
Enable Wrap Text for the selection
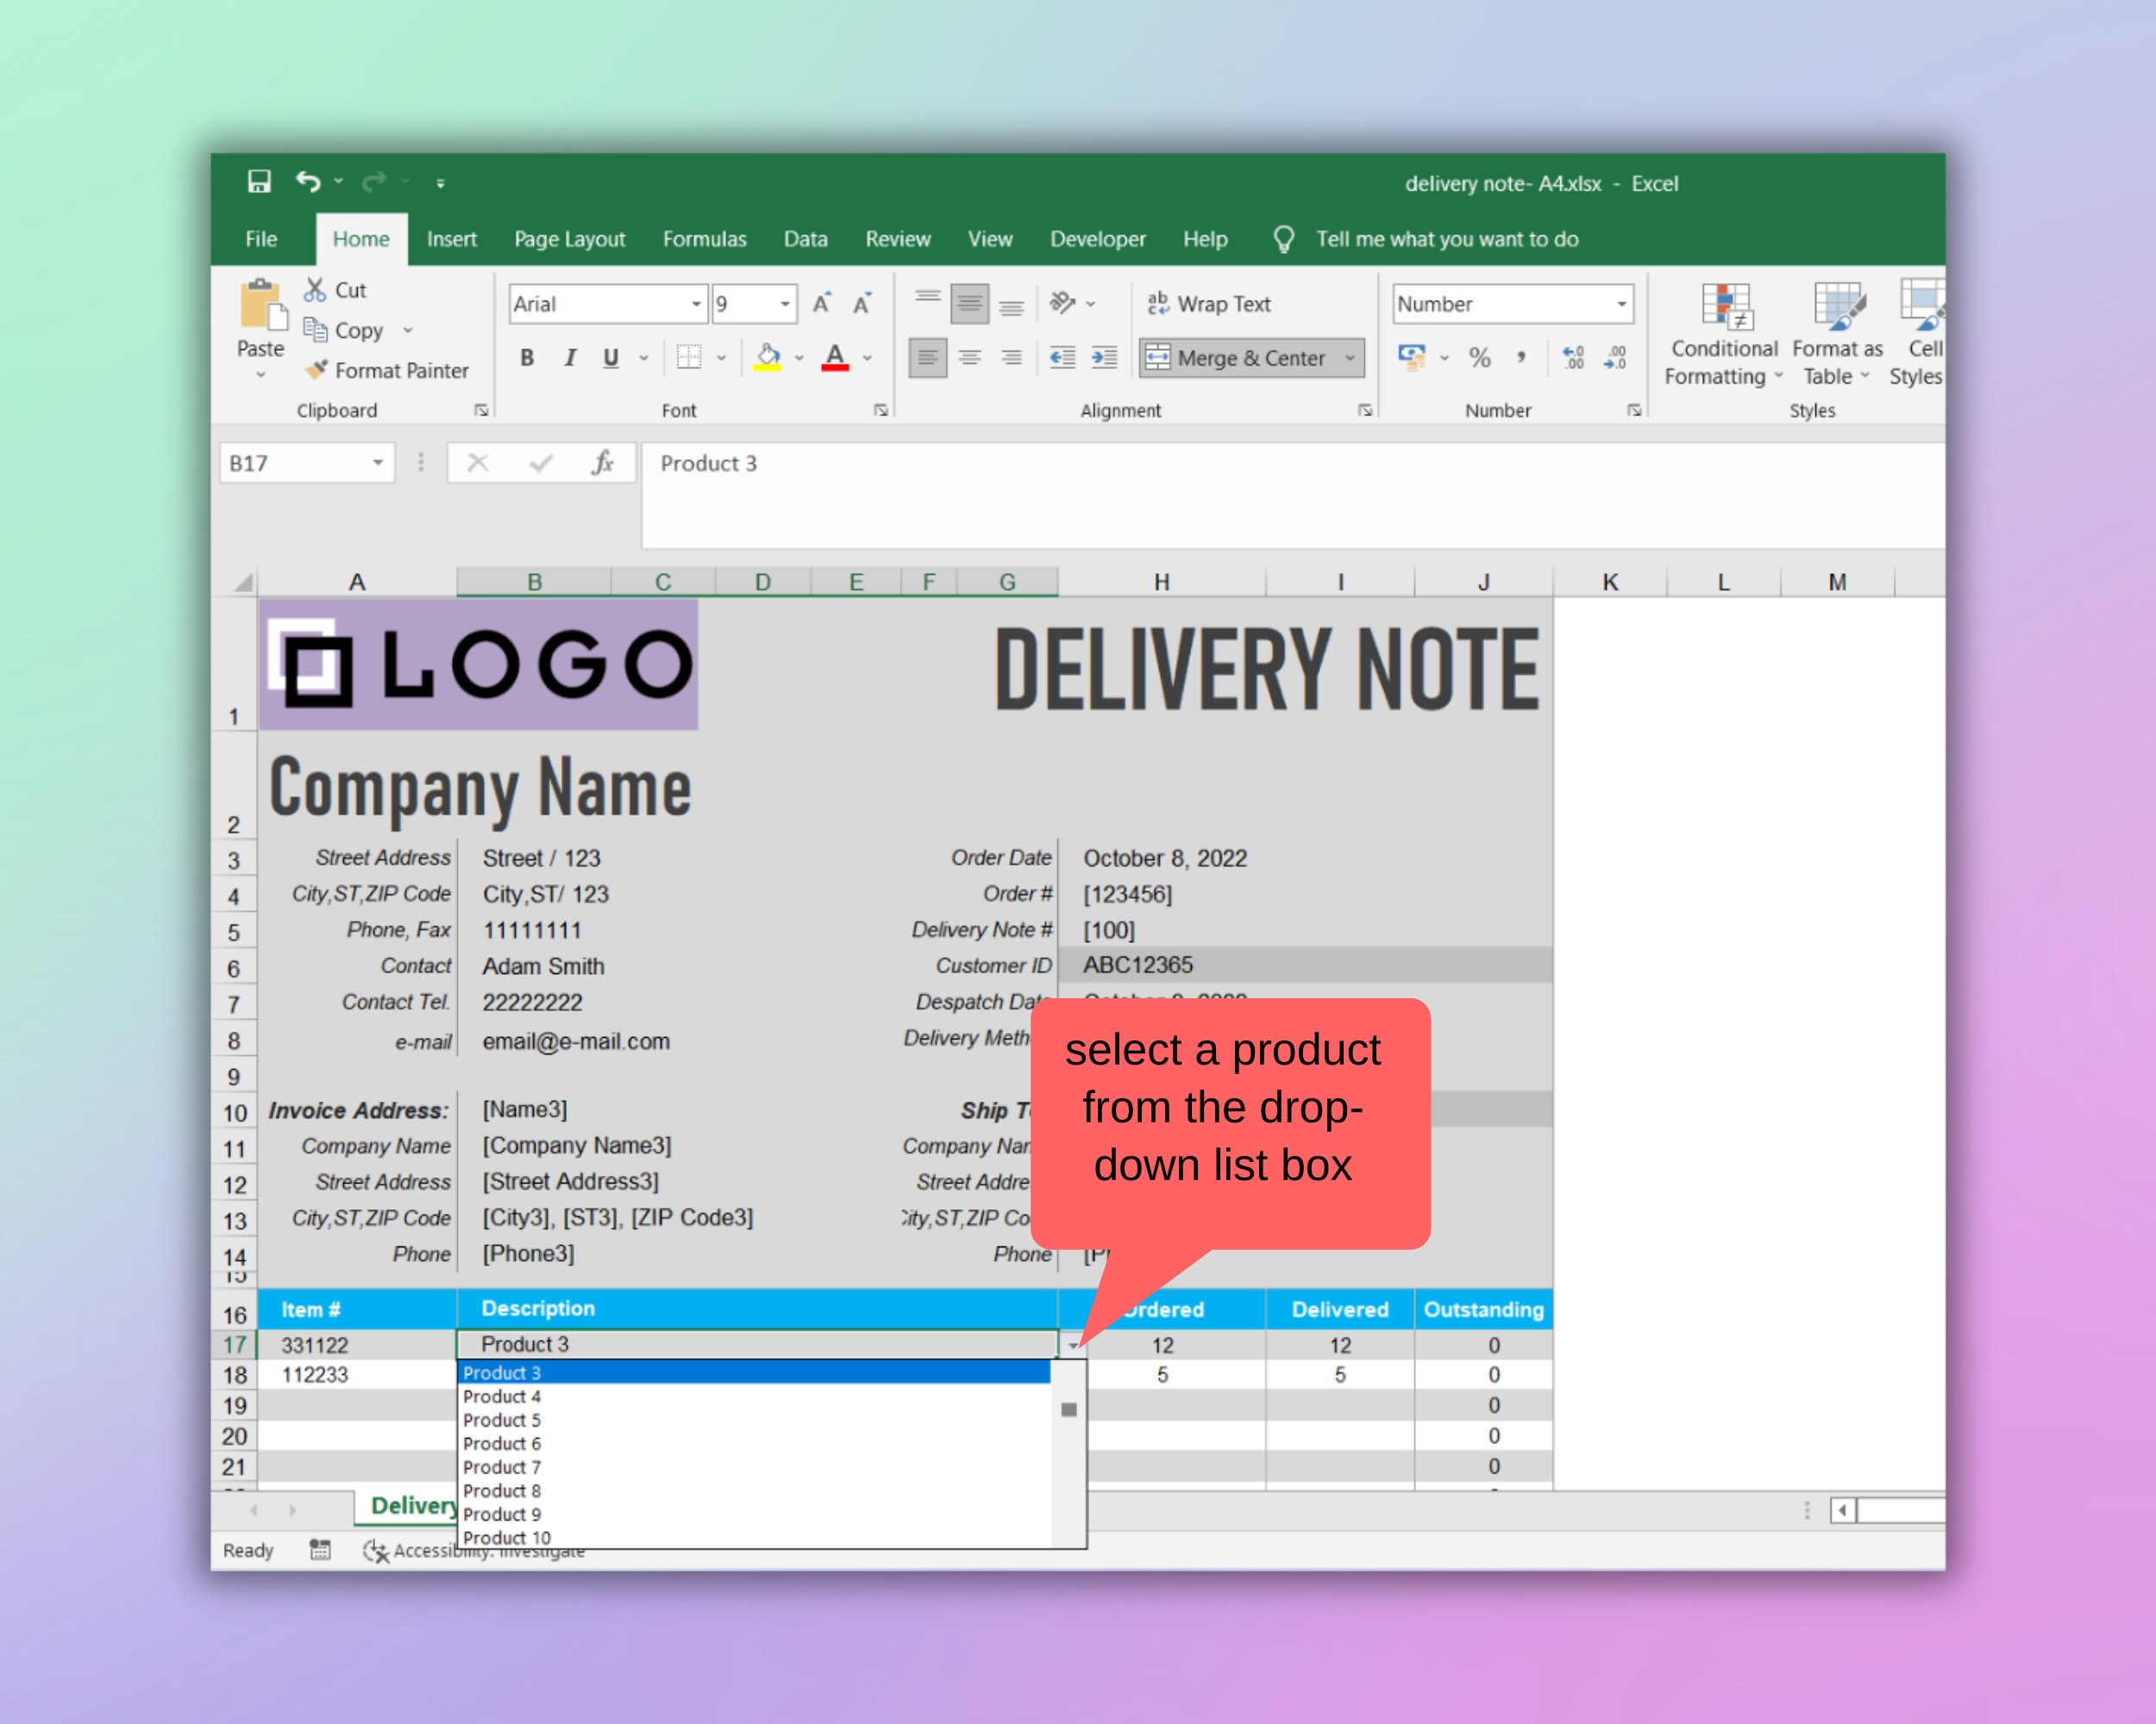click(x=1210, y=303)
